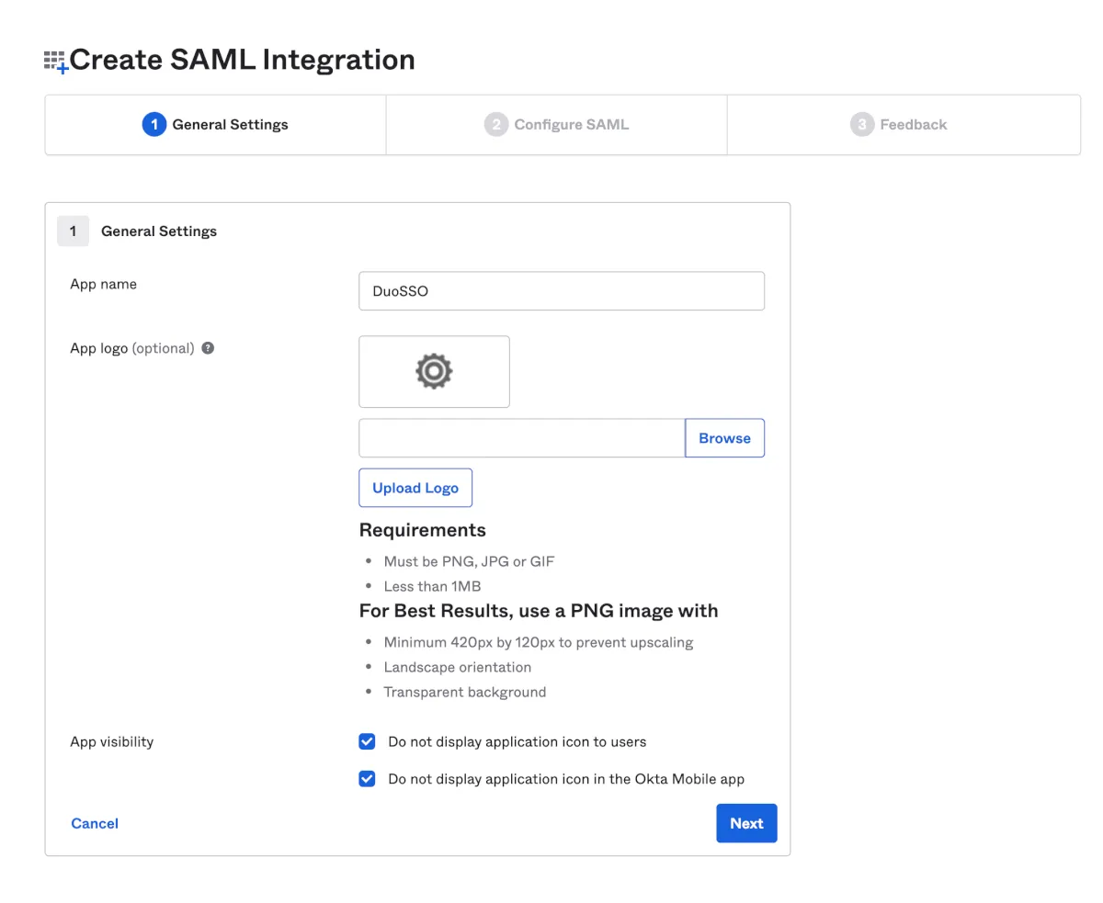
Task: Select the General Settings step tab label
Action: [x=230, y=125]
